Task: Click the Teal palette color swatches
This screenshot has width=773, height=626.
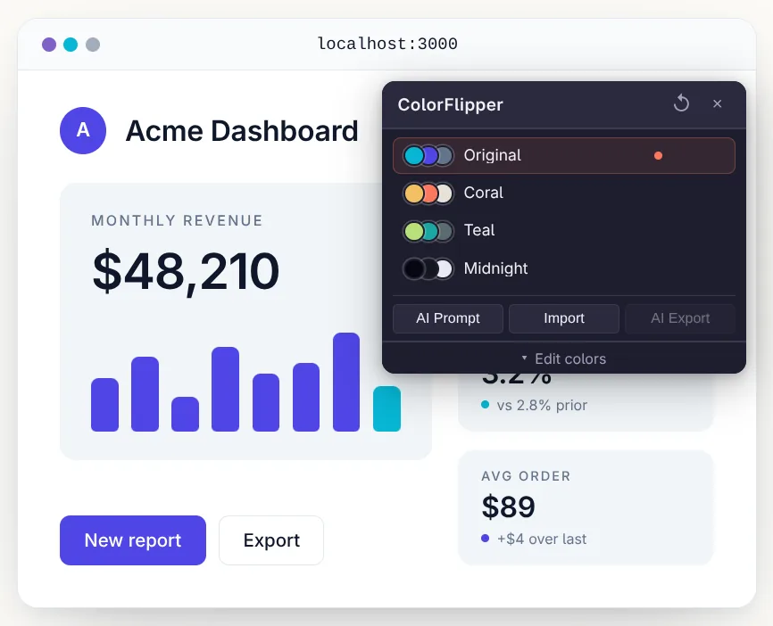Action: coord(428,231)
